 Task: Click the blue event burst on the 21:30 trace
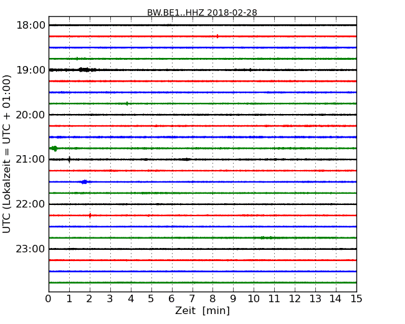(84, 182)
